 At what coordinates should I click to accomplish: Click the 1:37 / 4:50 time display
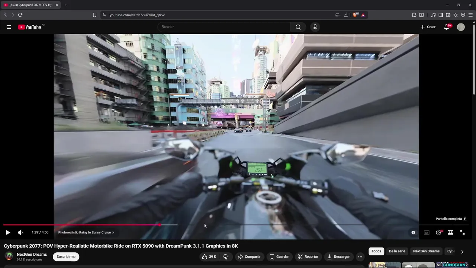coord(40,232)
